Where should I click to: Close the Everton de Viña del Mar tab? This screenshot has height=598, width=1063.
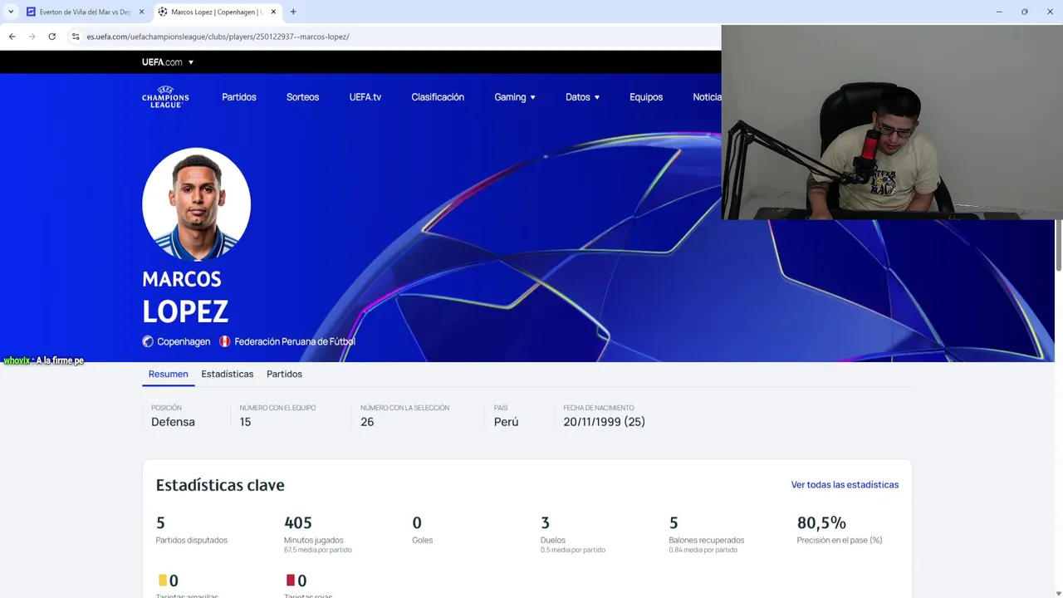(x=141, y=12)
